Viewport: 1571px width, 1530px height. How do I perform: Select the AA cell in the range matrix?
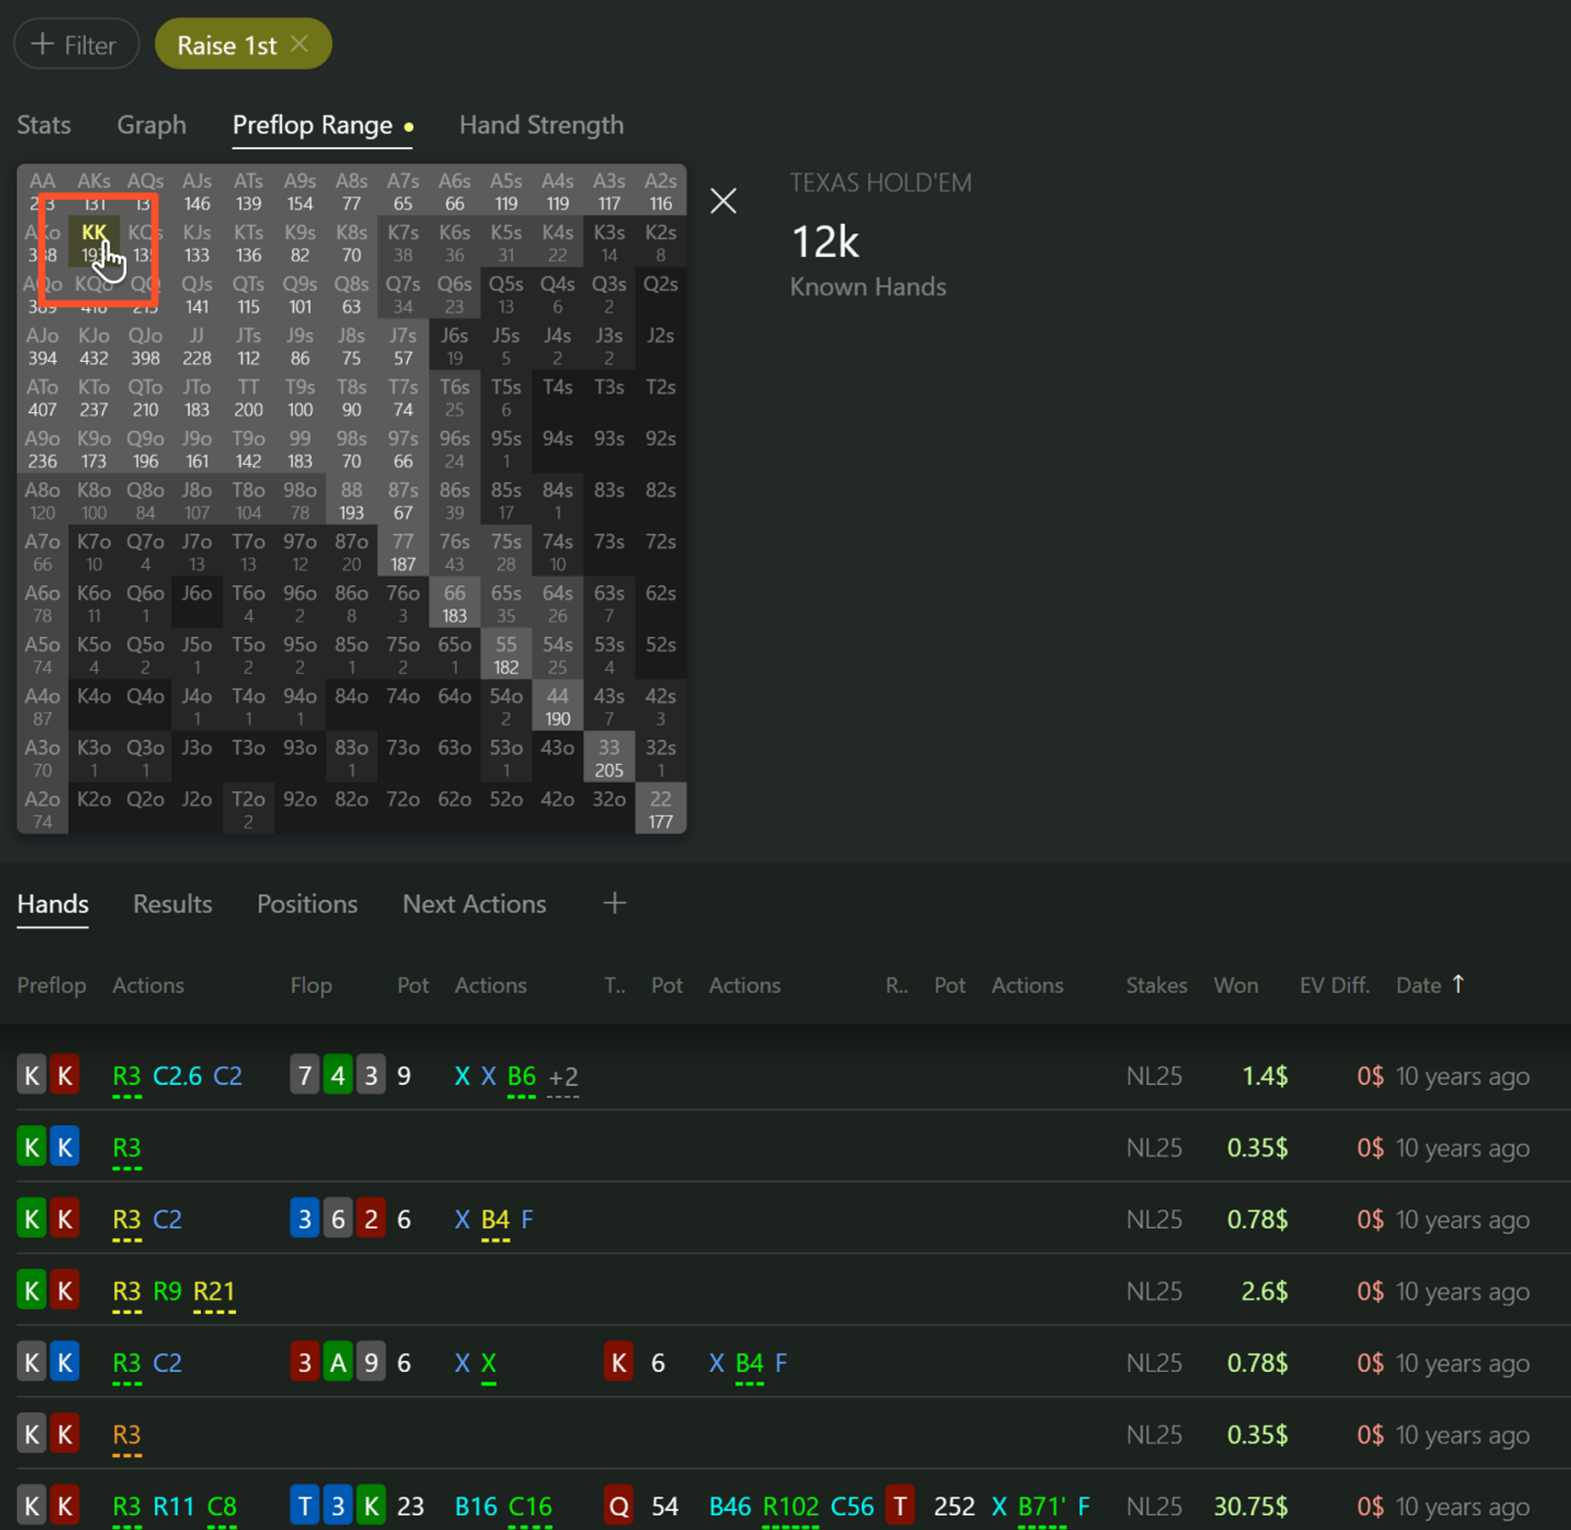[x=42, y=190]
